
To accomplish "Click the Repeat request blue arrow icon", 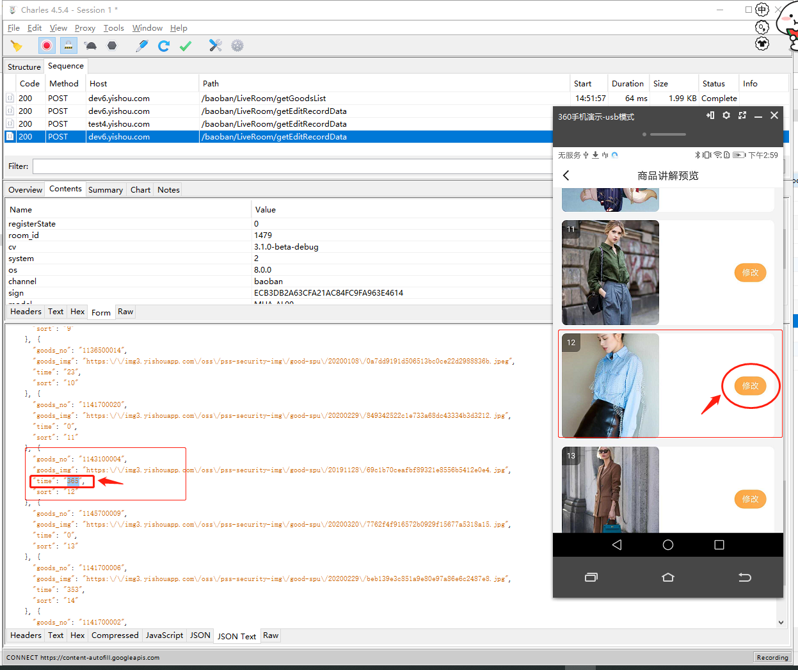I will [x=164, y=45].
